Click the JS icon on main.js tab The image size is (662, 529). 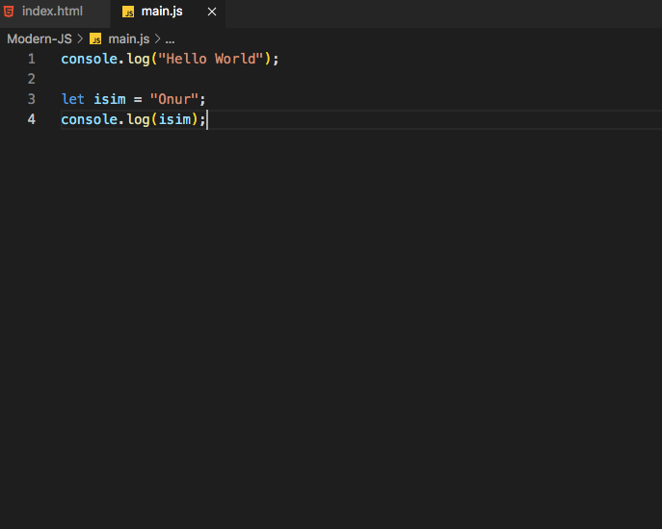pos(128,12)
